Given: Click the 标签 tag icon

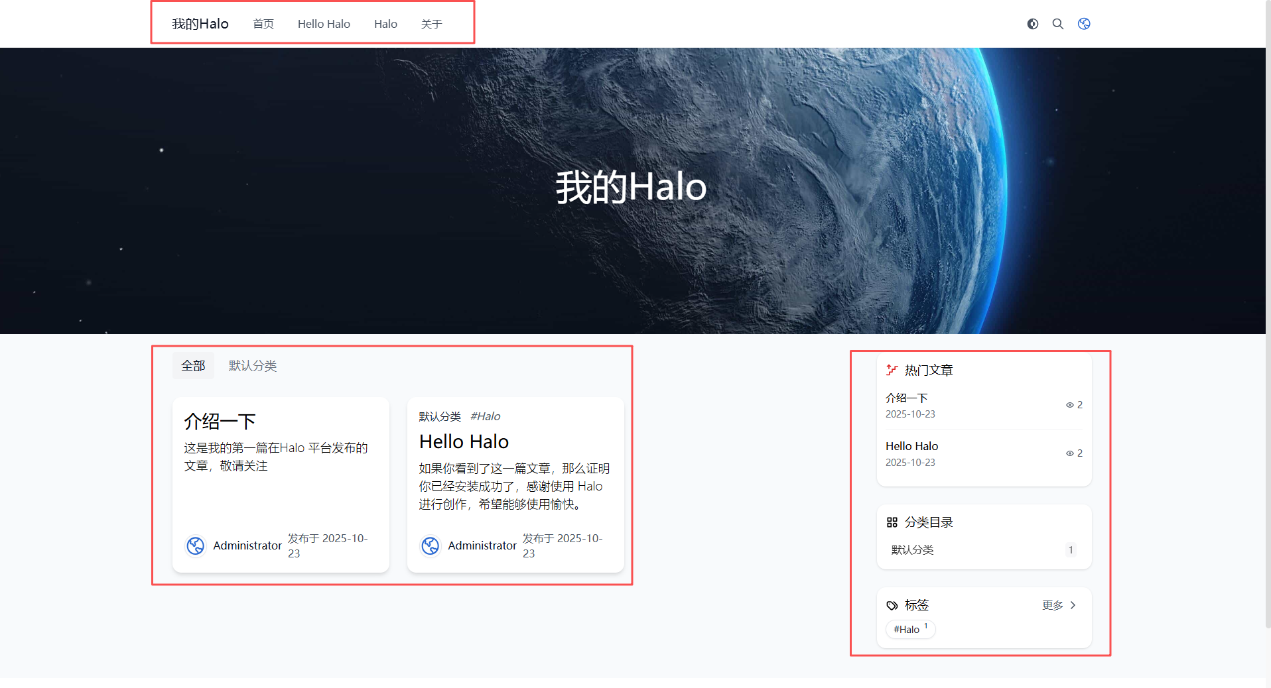Looking at the screenshot, I should [892, 605].
